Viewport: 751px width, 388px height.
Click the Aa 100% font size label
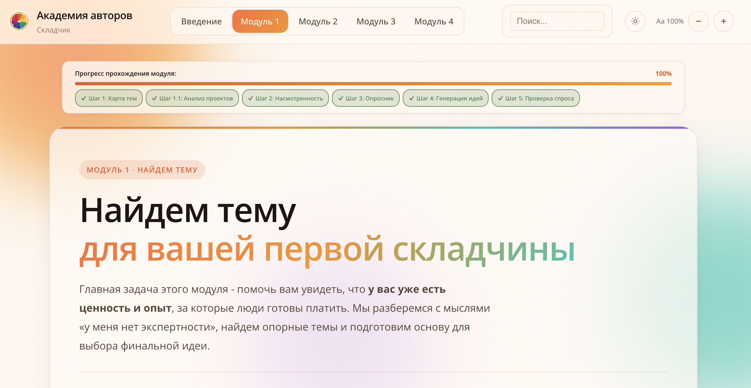click(670, 21)
